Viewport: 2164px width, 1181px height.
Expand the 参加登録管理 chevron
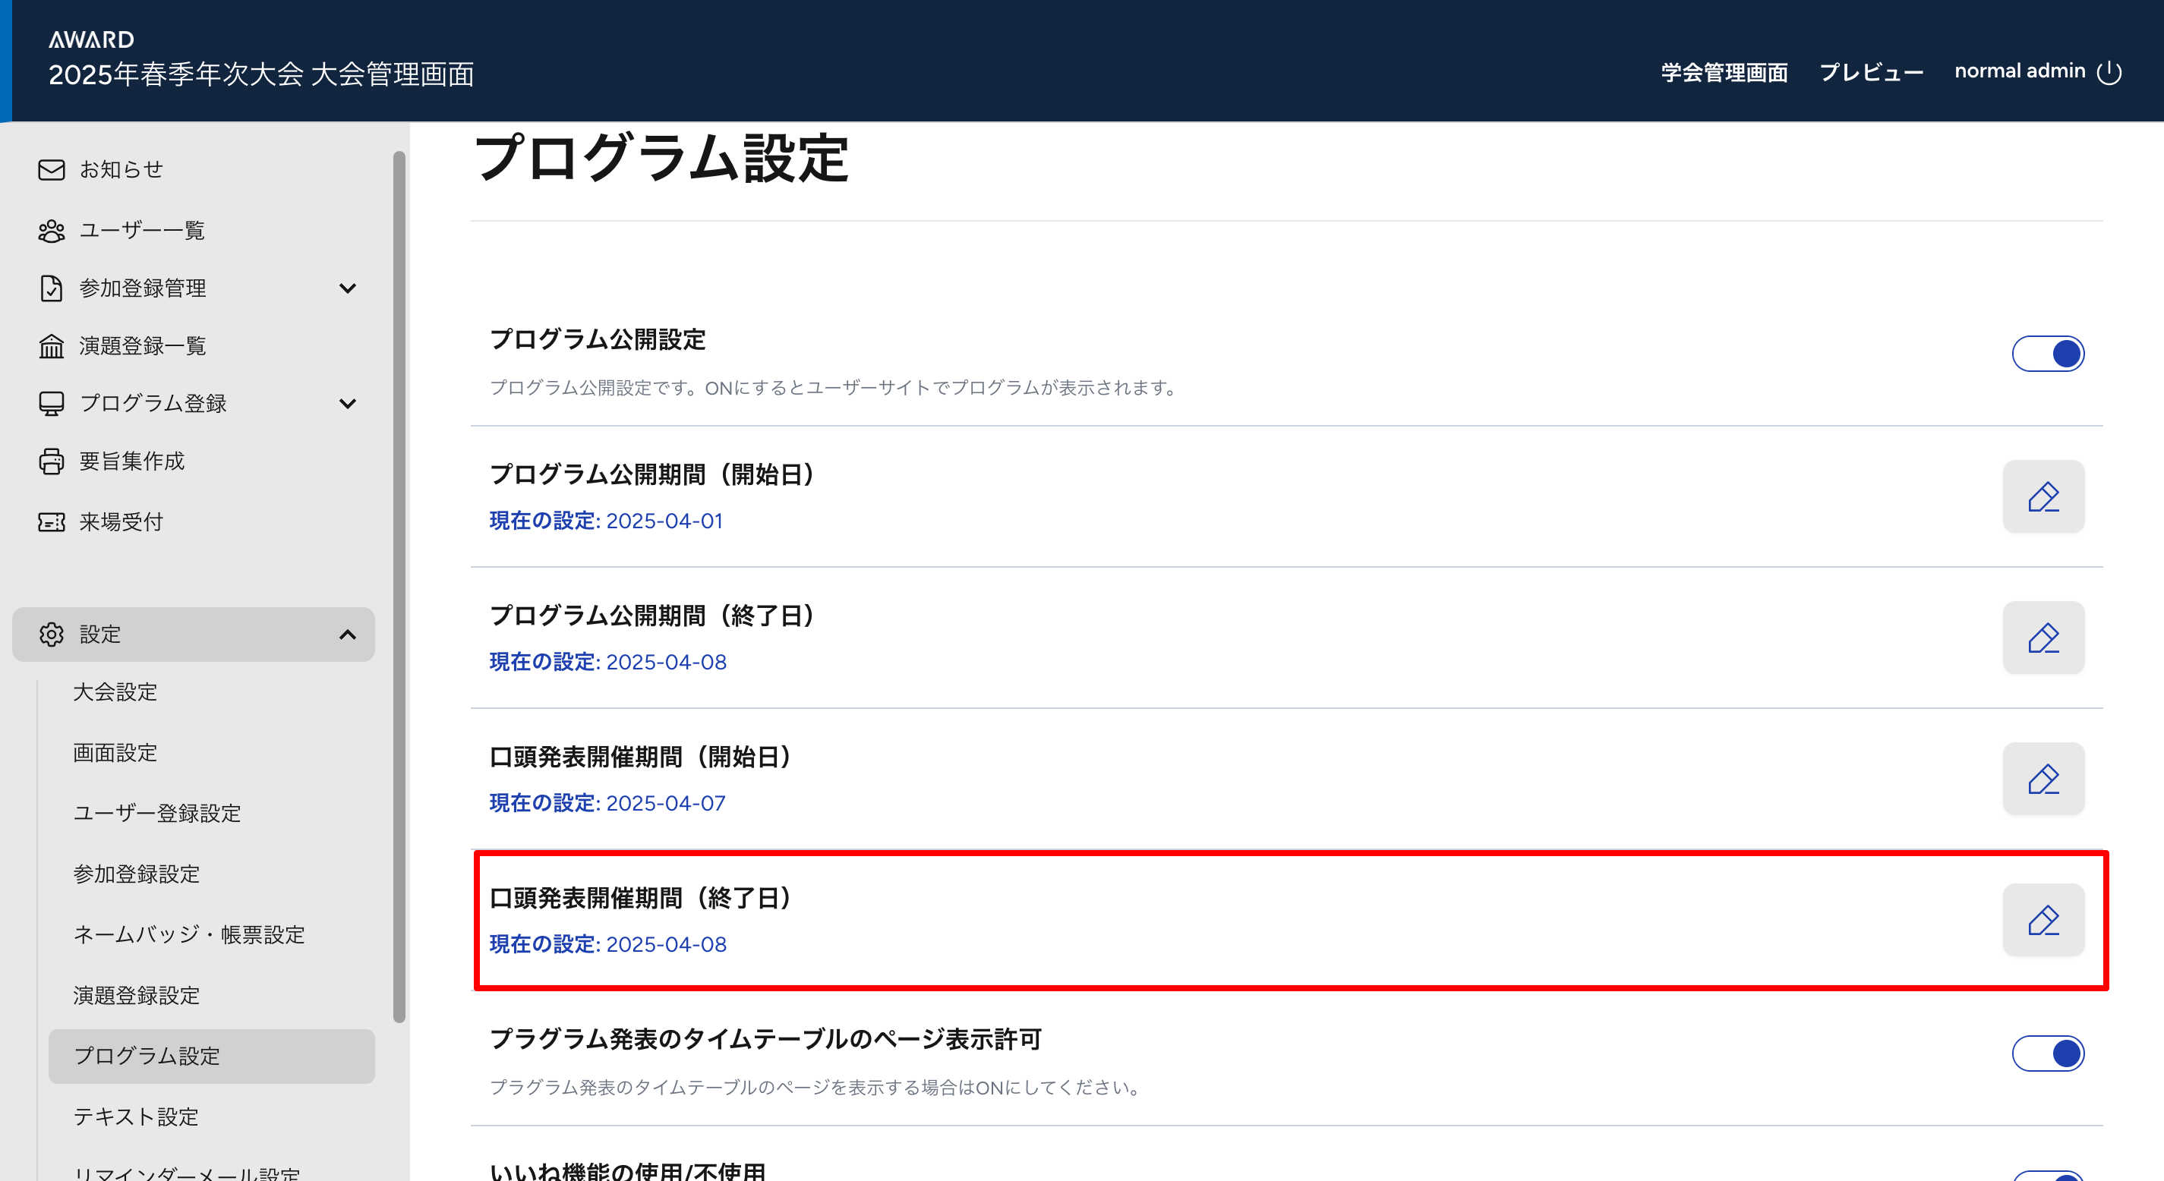(347, 288)
